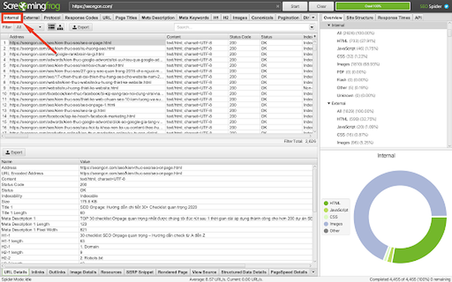The width and height of the screenshot is (452, 282).
Task: Click JavaScript legend color swatch
Action: point(326,210)
